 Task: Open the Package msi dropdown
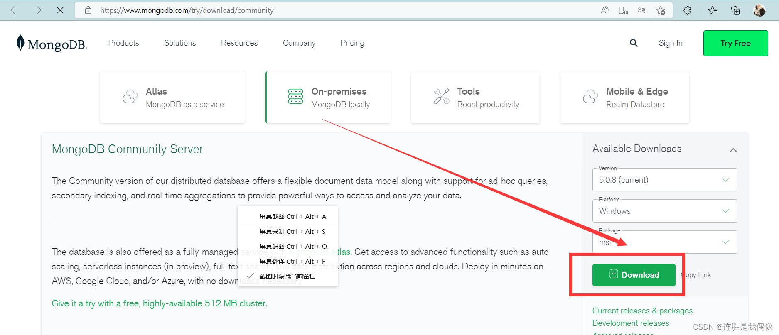tap(665, 242)
